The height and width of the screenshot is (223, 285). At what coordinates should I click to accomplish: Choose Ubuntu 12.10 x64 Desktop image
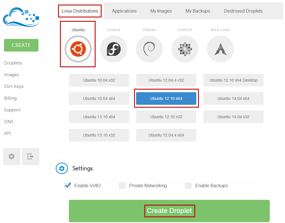[233, 80]
